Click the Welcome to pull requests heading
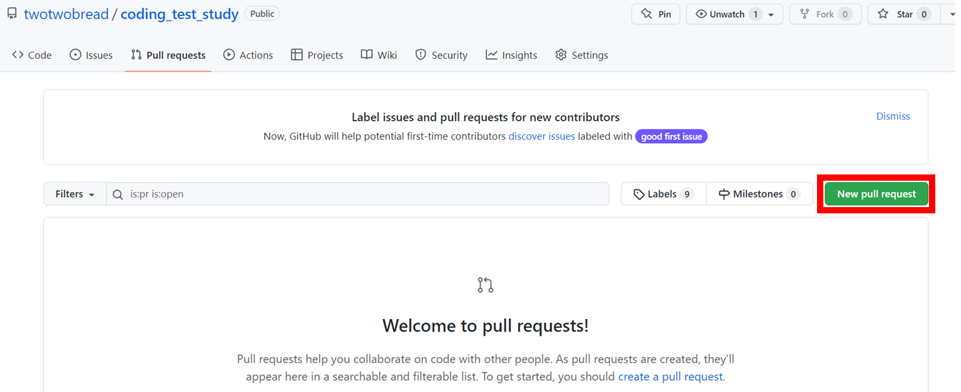961x392 pixels. (x=485, y=325)
